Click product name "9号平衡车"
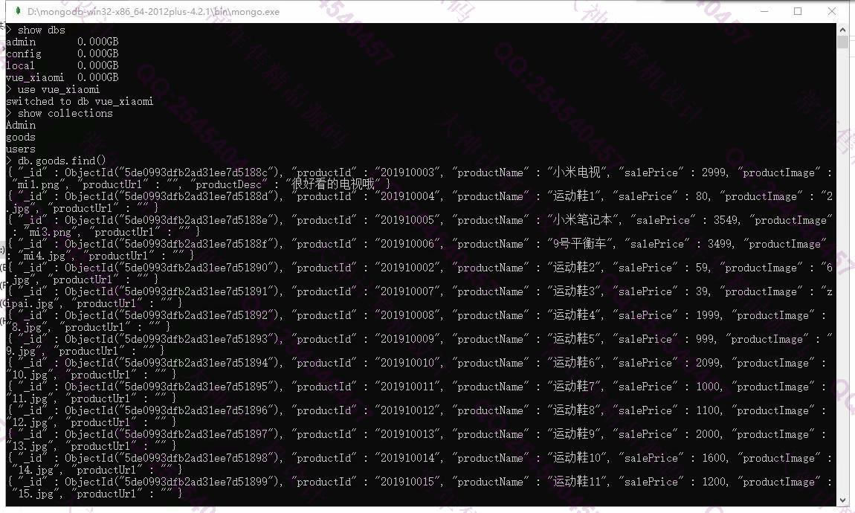855x513 pixels. pyautogui.click(x=580, y=245)
